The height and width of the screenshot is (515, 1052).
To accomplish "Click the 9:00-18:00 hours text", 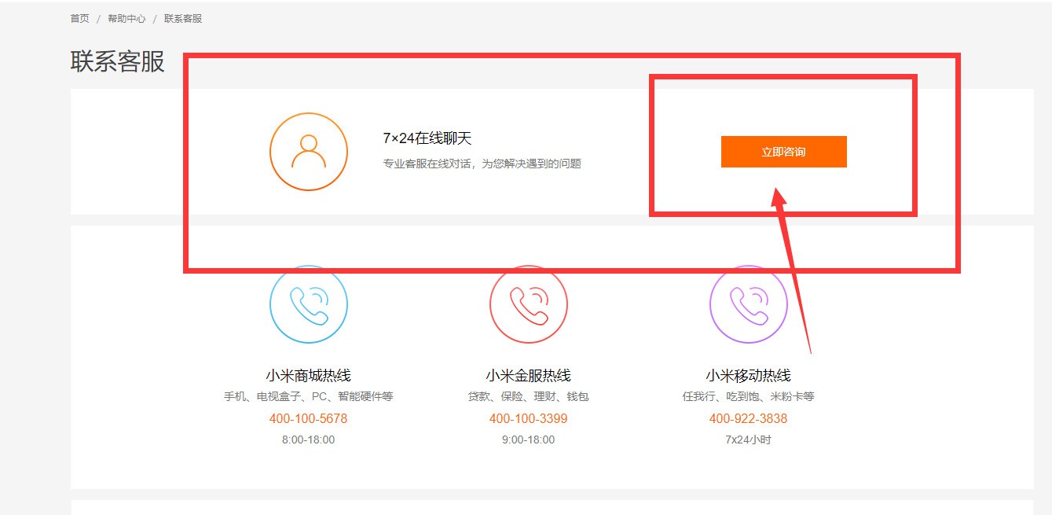I will pos(528,440).
